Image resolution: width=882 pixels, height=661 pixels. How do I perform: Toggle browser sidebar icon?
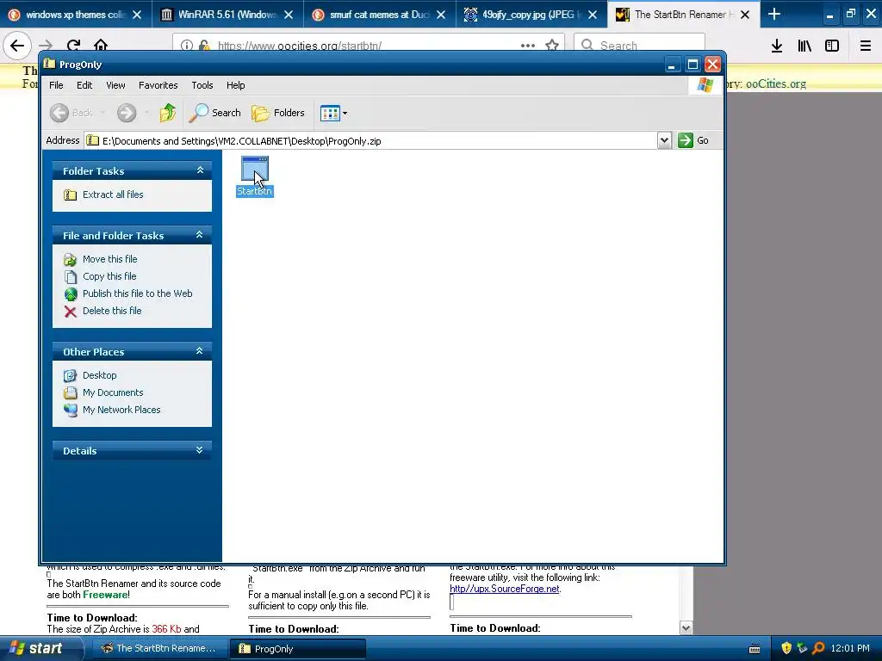[832, 46]
